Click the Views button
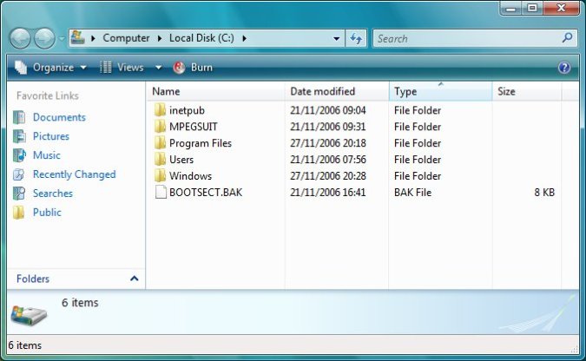The image size is (586, 361). pos(122,68)
